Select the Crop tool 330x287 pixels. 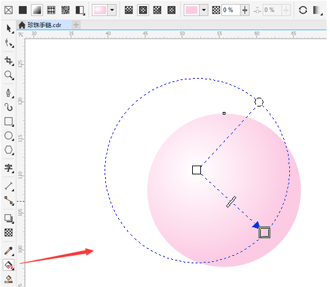tap(9, 60)
